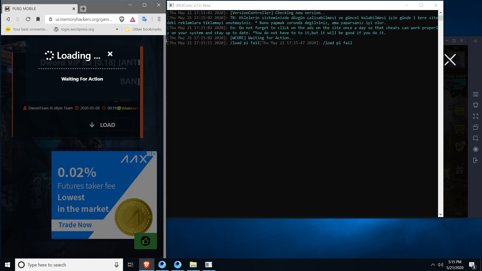Select the PUBG MOBILE tab
482x271 pixels.
pyautogui.click(x=40, y=9)
